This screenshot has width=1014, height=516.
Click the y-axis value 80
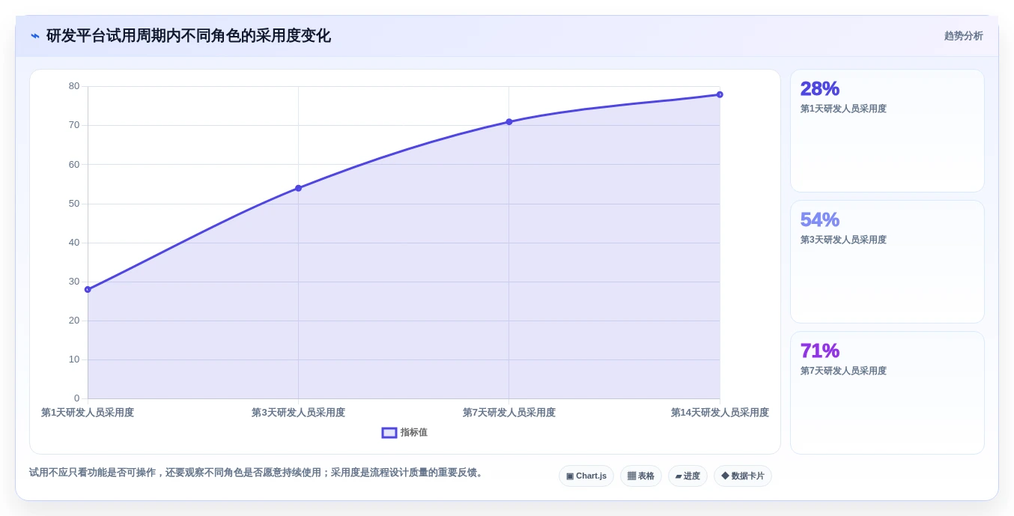click(74, 86)
